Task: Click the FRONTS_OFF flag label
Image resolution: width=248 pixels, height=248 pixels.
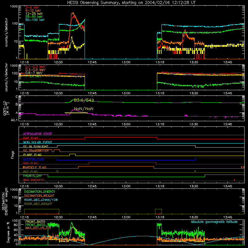Action: (x=33, y=176)
